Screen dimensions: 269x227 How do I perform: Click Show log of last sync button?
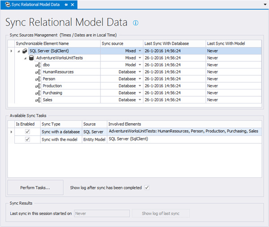click(x=161, y=214)
